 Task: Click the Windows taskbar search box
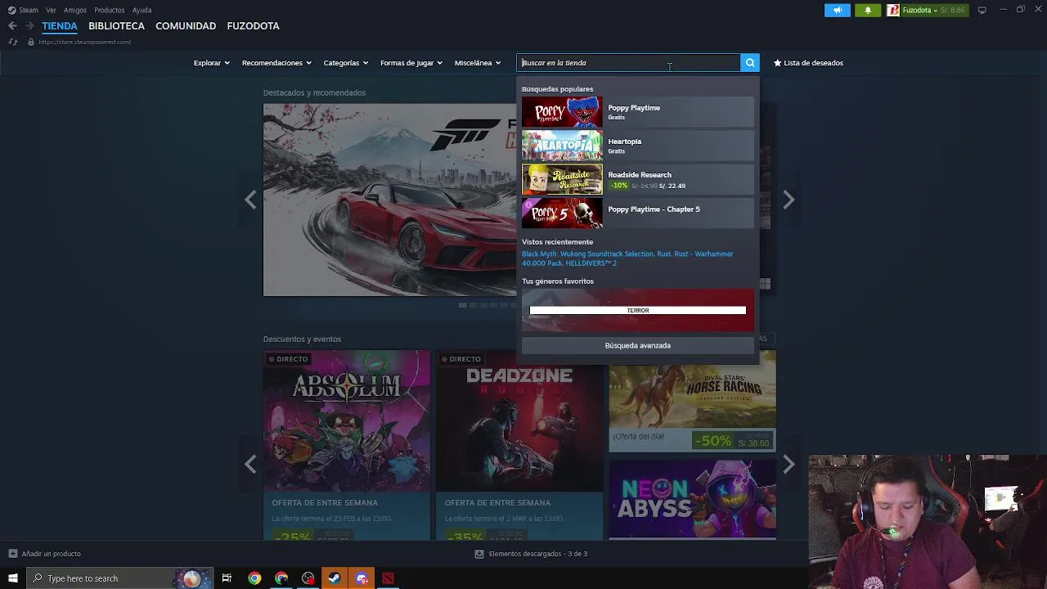119,578
